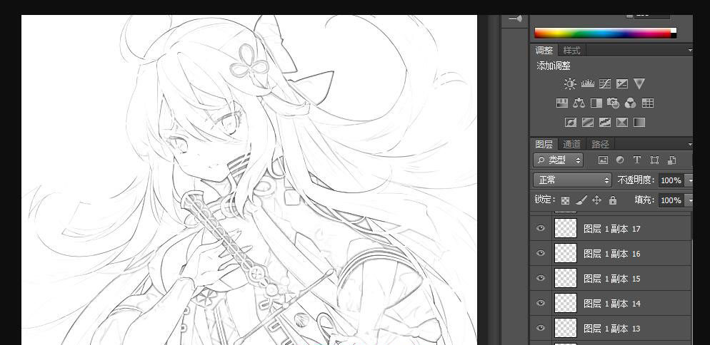The width and height of the screenshot is (710, 345).
Task: Filter layers by shape layers icon
Action: (x=654, y=160)
